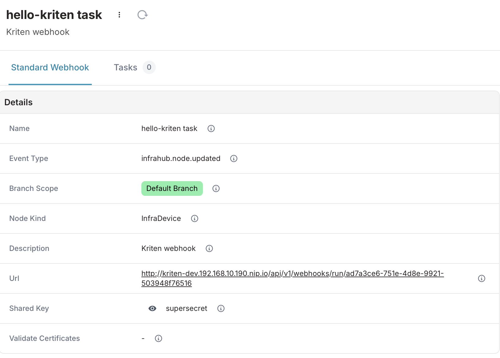
Task: Click the Tasks count badge 0
Action: click(x=149, y=67)
